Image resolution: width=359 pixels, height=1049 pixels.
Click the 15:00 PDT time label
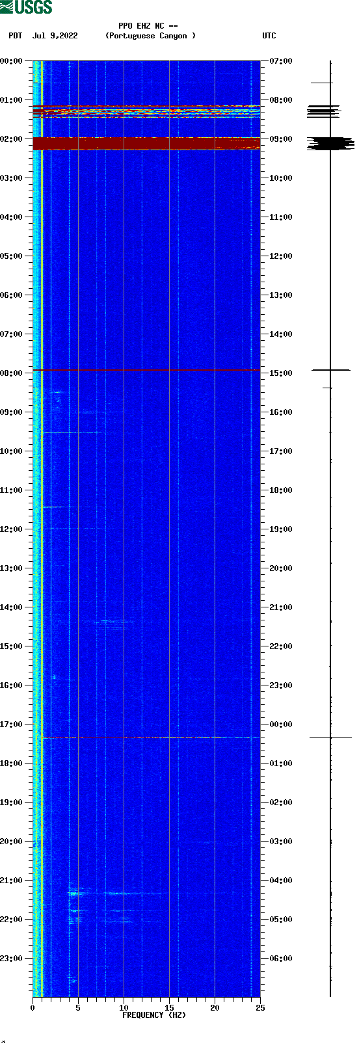(x=12, y=646)
